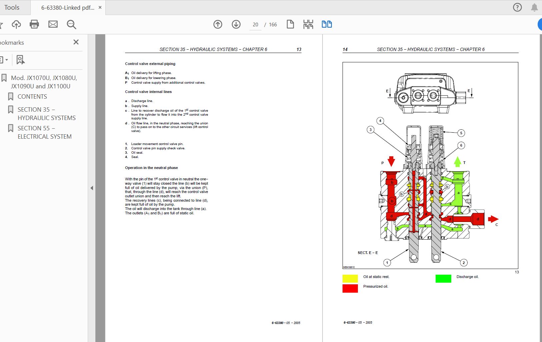Switch to the Tools tab

click(12, 7)
